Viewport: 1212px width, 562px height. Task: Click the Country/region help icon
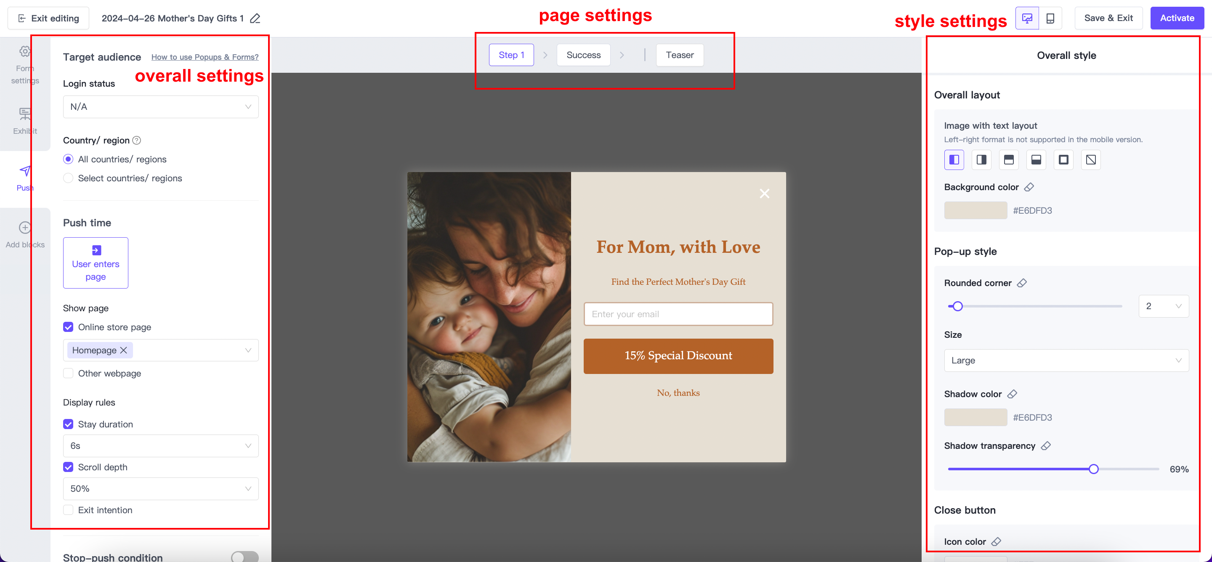(136, 140)
